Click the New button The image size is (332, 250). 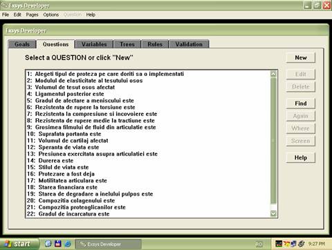(x=301, y=58)
